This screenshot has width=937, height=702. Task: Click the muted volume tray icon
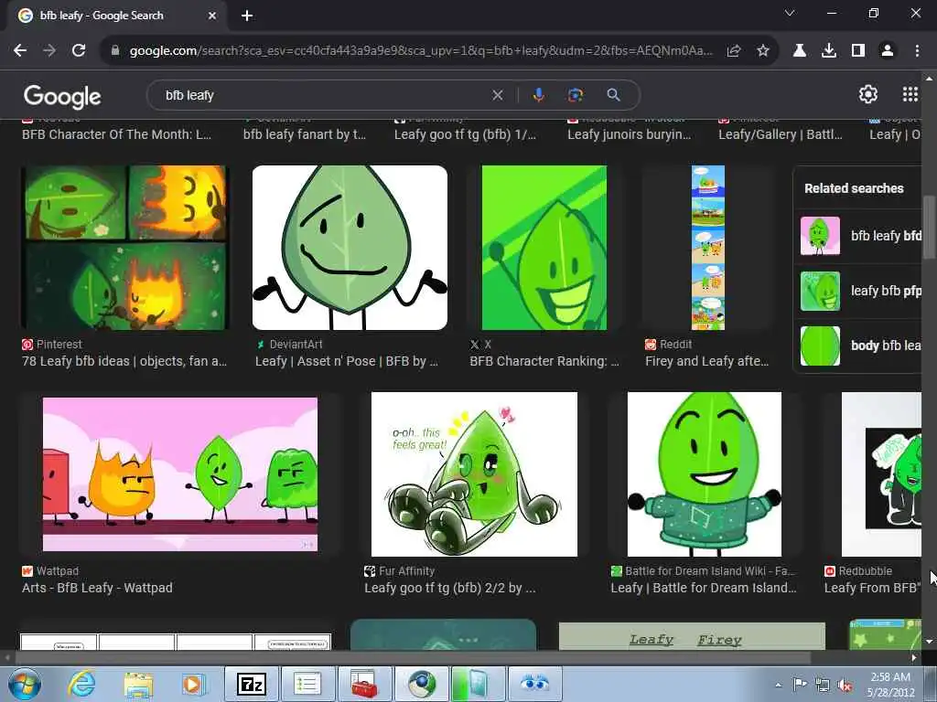845,686
